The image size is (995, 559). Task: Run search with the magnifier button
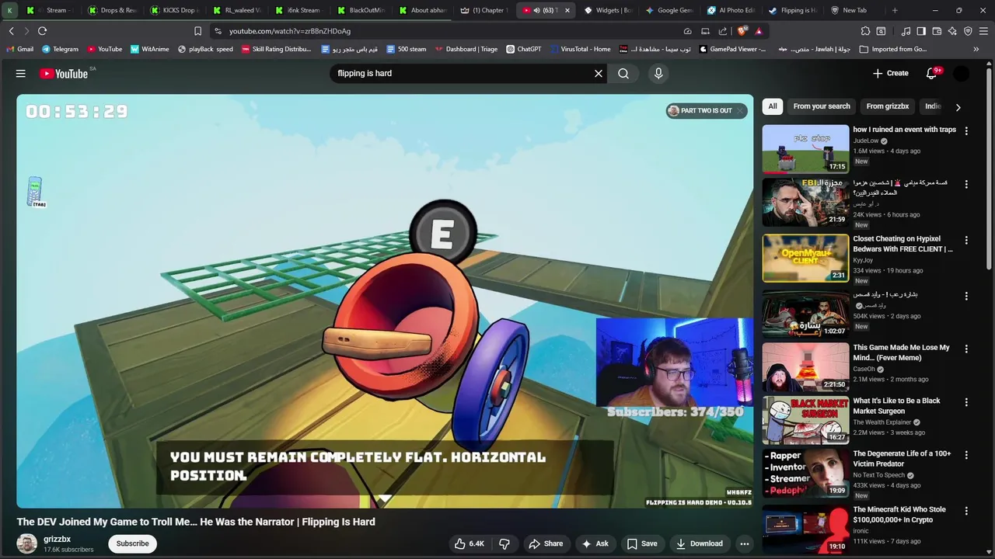tap(623, 73)
